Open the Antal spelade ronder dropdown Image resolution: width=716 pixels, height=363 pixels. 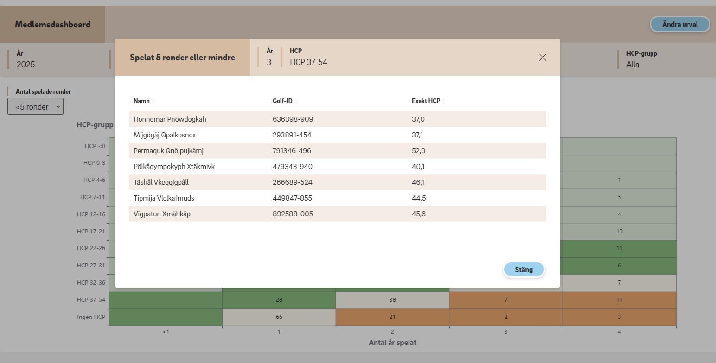coord(36,107)
